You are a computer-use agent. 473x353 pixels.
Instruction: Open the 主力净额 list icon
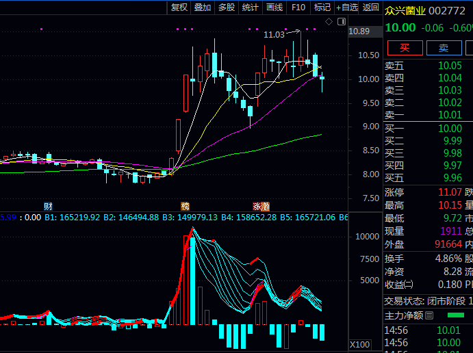[x=429, y=316]
